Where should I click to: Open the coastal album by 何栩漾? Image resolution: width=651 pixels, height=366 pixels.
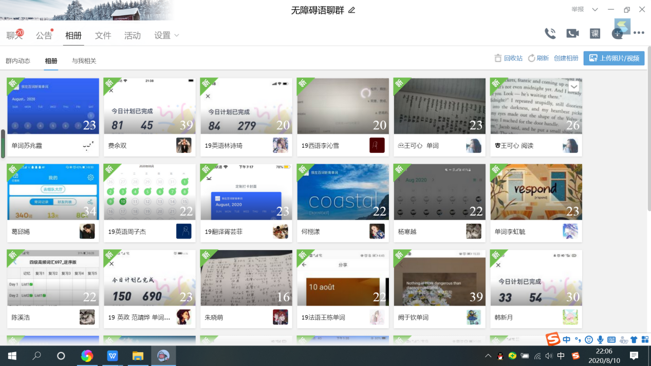(343, 192)
